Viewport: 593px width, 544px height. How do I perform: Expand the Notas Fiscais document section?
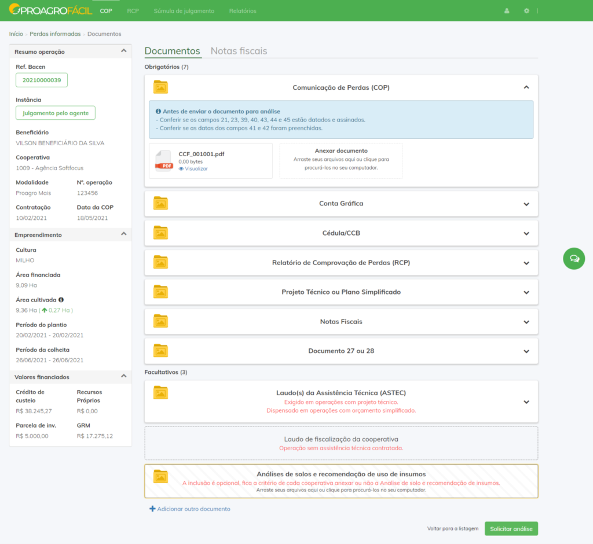(x=526, y=322)
